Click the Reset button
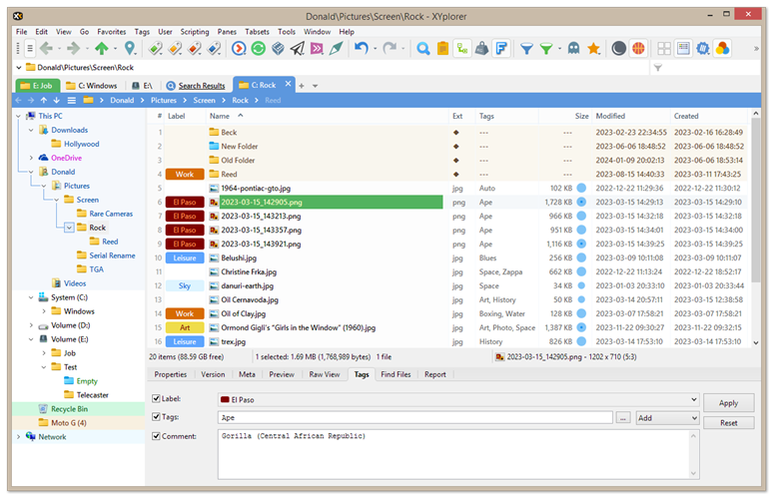773x498 pixels. 728,422
